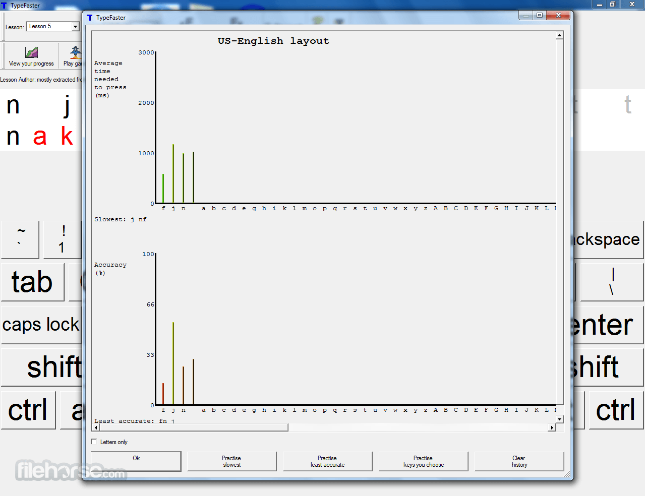
Task: Click the Ok button
Action: [136, 461]
